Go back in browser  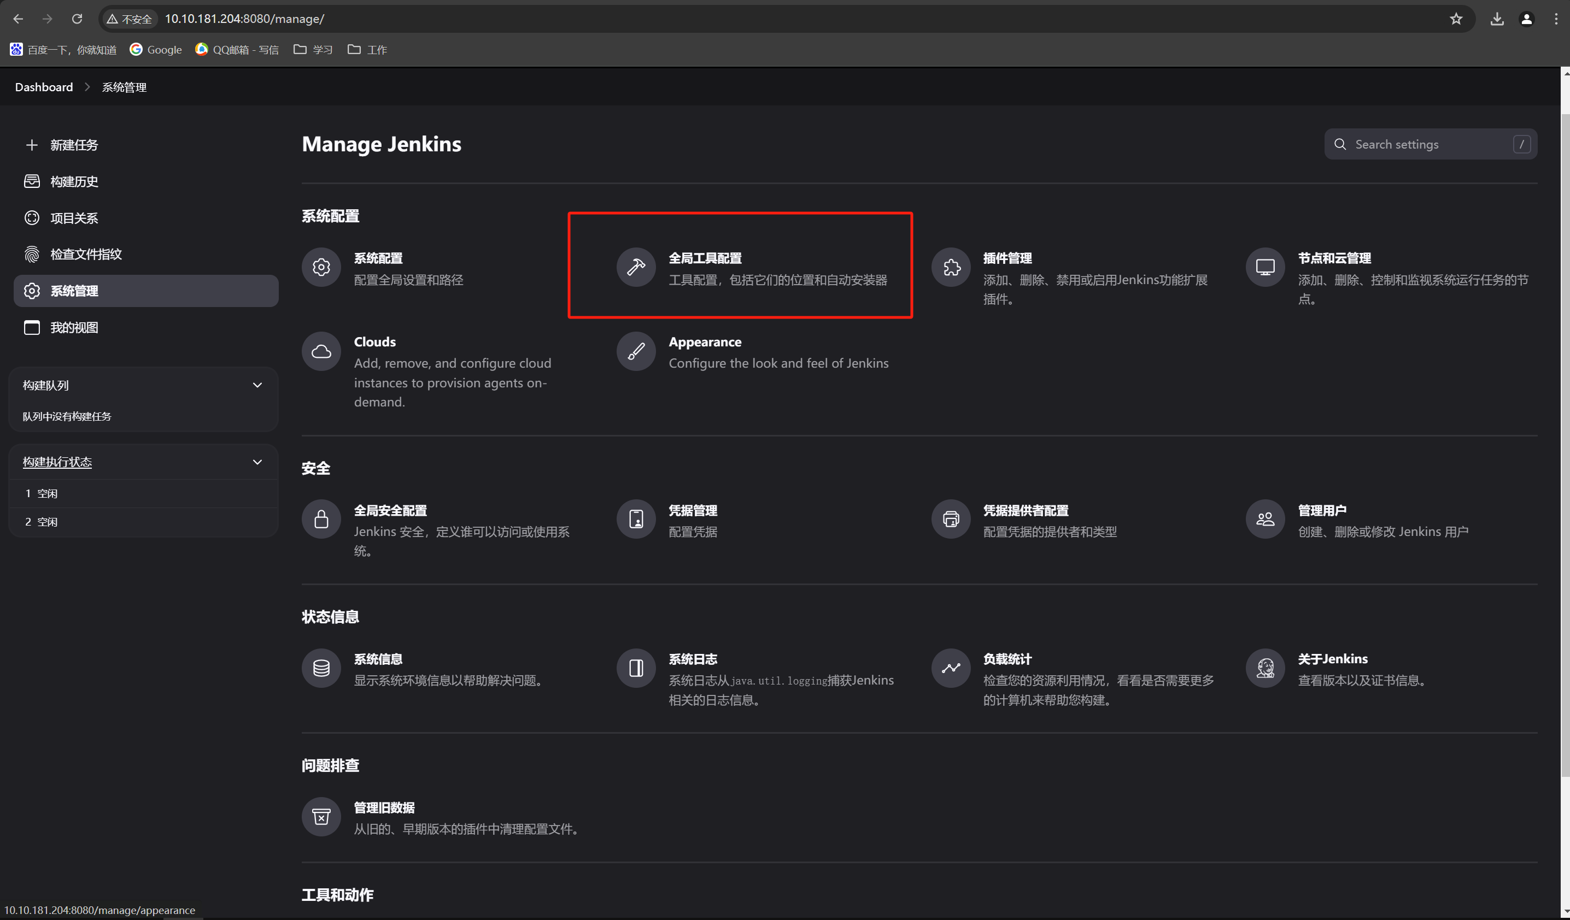pos(18,19)
